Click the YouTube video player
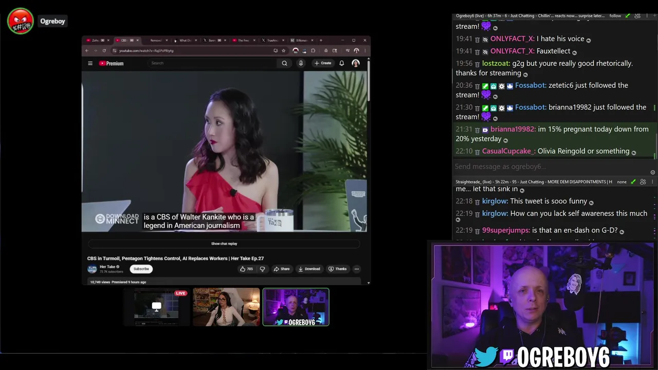 (x=224, y=152)
